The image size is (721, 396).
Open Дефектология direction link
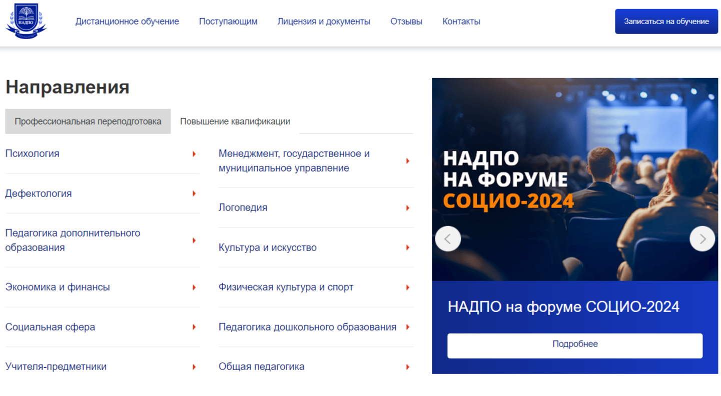tap(39, 193)
